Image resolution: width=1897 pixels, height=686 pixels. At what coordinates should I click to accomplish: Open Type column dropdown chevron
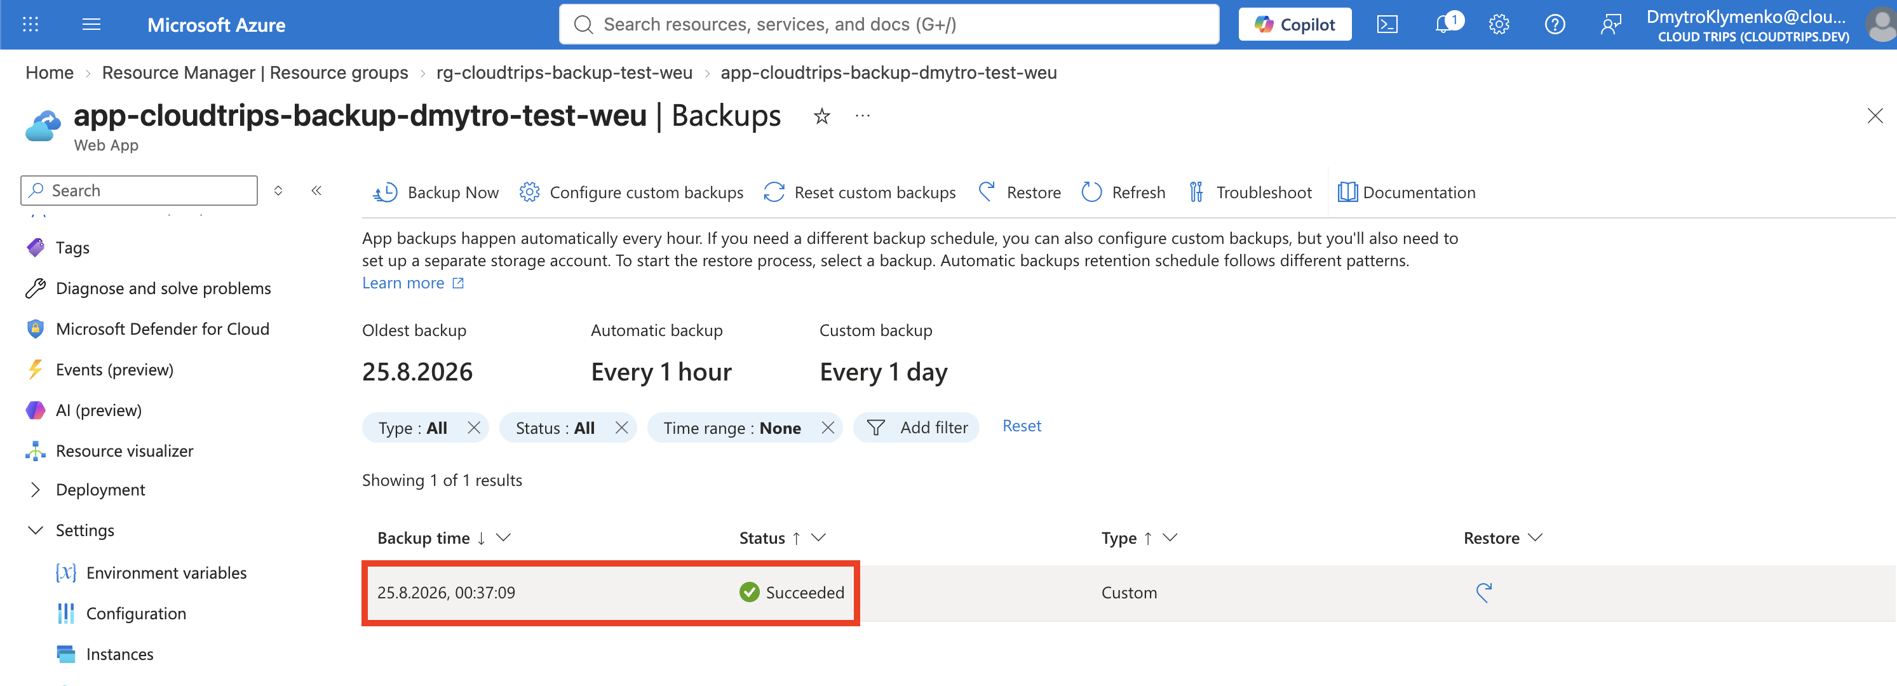click(x=1170, y=538)
